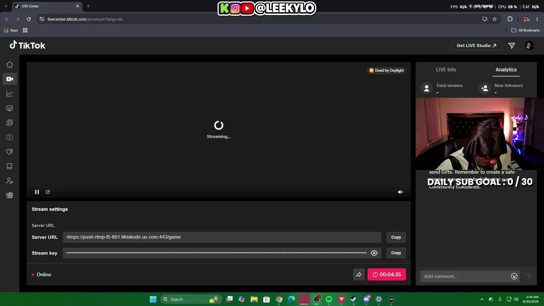
Task: Click the Windows taskbar Search box
Action: pos(191,299)
